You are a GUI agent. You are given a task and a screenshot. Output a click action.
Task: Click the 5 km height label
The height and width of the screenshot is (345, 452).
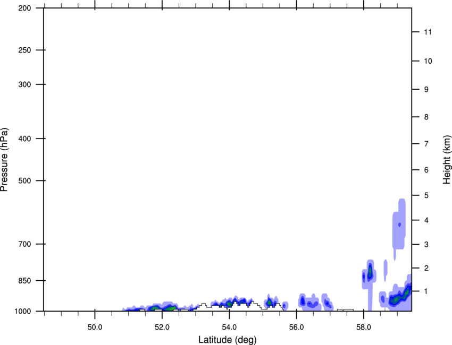click(426, 195)
